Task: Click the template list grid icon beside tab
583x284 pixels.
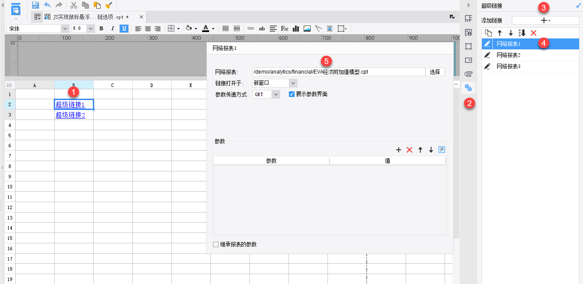Action: [37, 17]
